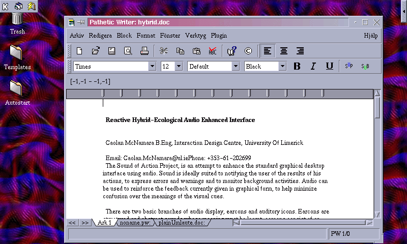Open a file with the folder icon
The image size is (407, 244).
point(96,51)
